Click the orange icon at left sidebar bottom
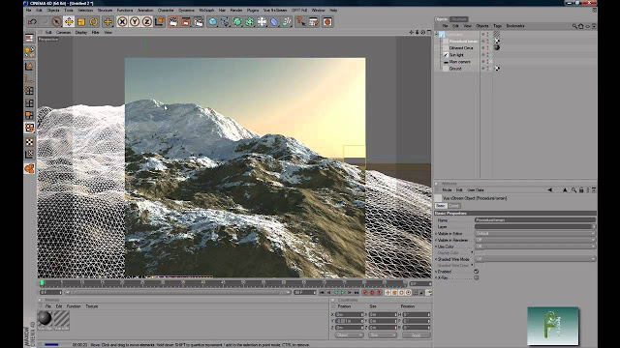 [x=29, y=169]
